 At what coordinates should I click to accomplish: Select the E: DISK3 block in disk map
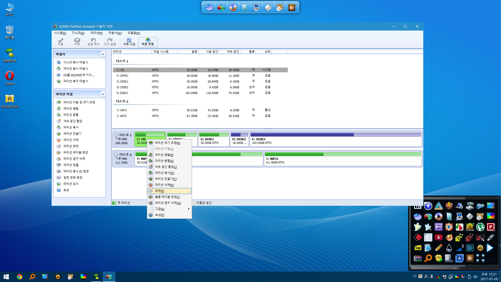pos(336,139)
